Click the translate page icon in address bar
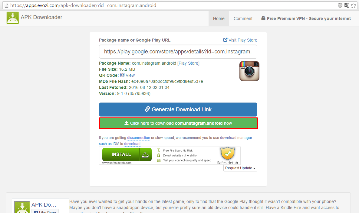 pyautogui.click(x=347, y=5)
